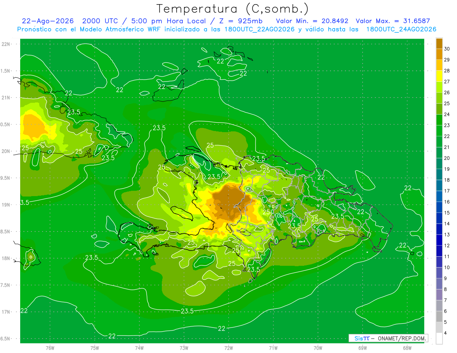Pick the dark orange swatch above 30
This screenshot has height=353, width=457.
[439, 43]
